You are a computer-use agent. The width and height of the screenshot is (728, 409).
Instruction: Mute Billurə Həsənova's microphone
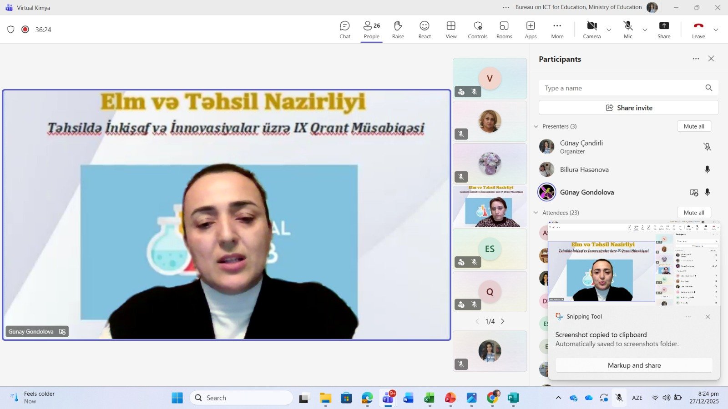(707, 170)
